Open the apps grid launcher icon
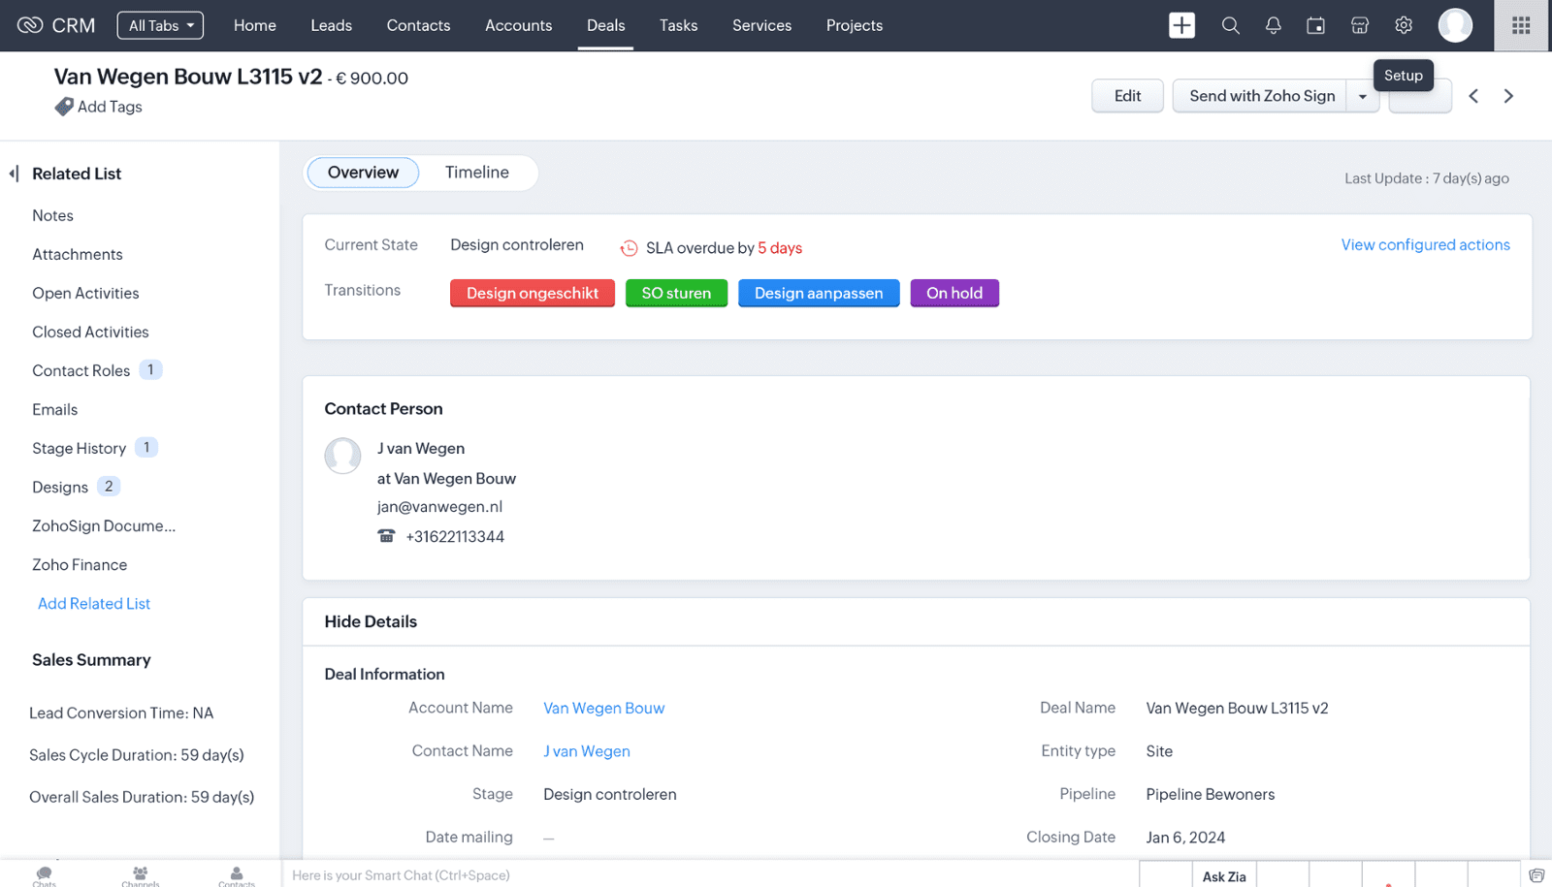 [1521, 25]
